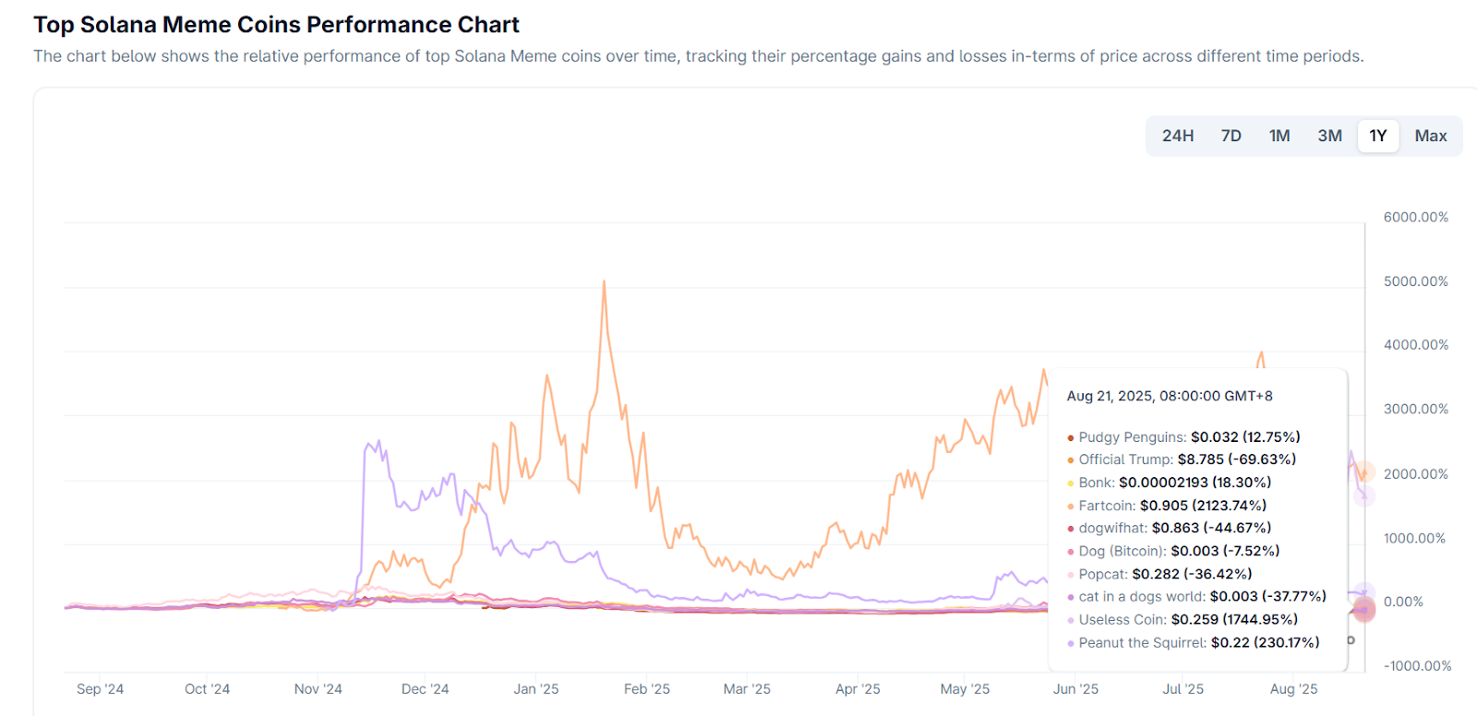Display the Max time range
This screenshot has height=716, width=1477.
tap(1430, 136)
